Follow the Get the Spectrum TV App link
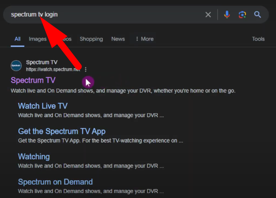Screen dimensions: 276x198 61,131
